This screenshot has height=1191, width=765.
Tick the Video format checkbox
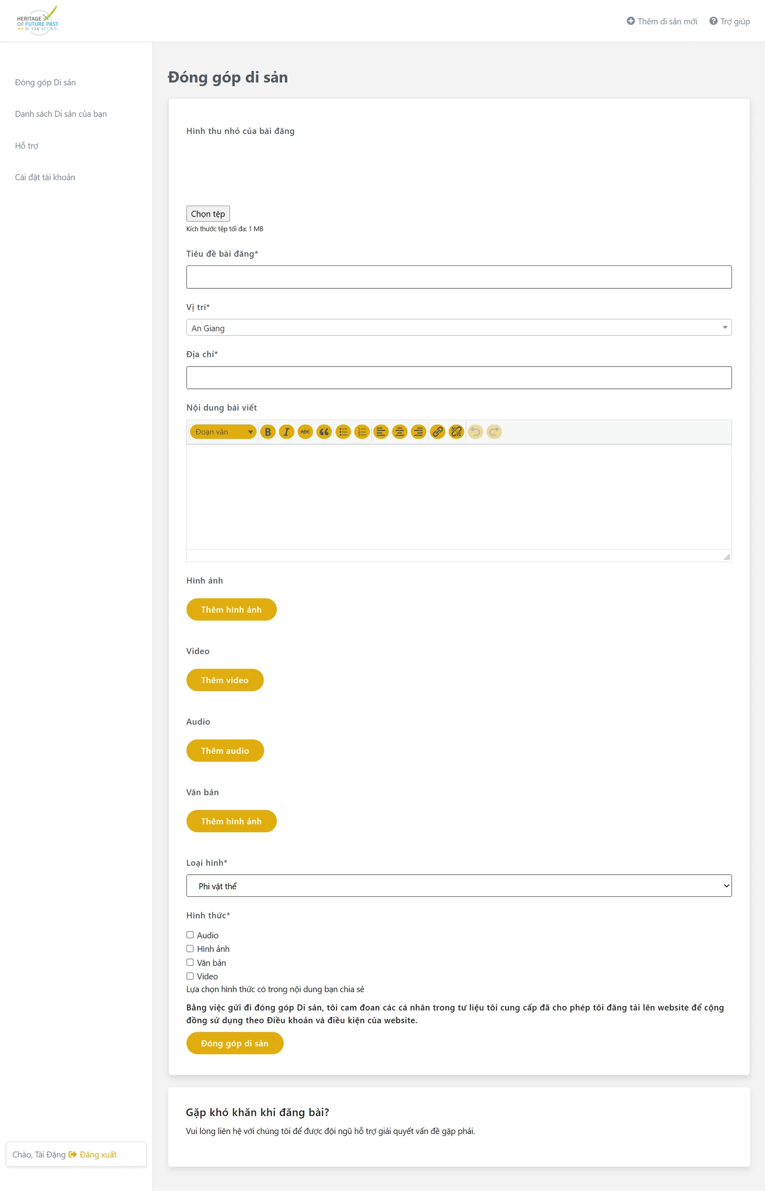pos(190,976)
